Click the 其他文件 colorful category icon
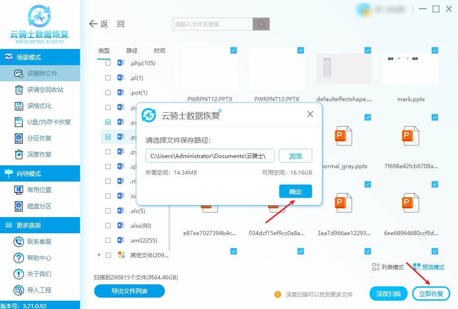Screen dimensions: 458x309 click(x=121, y=255)
